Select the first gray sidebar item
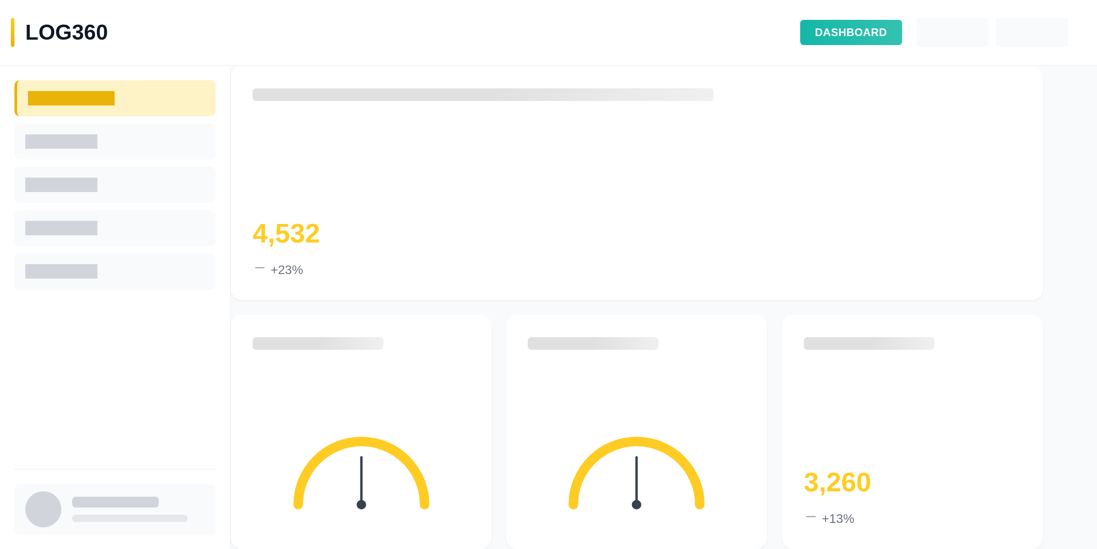 (115, 142)
